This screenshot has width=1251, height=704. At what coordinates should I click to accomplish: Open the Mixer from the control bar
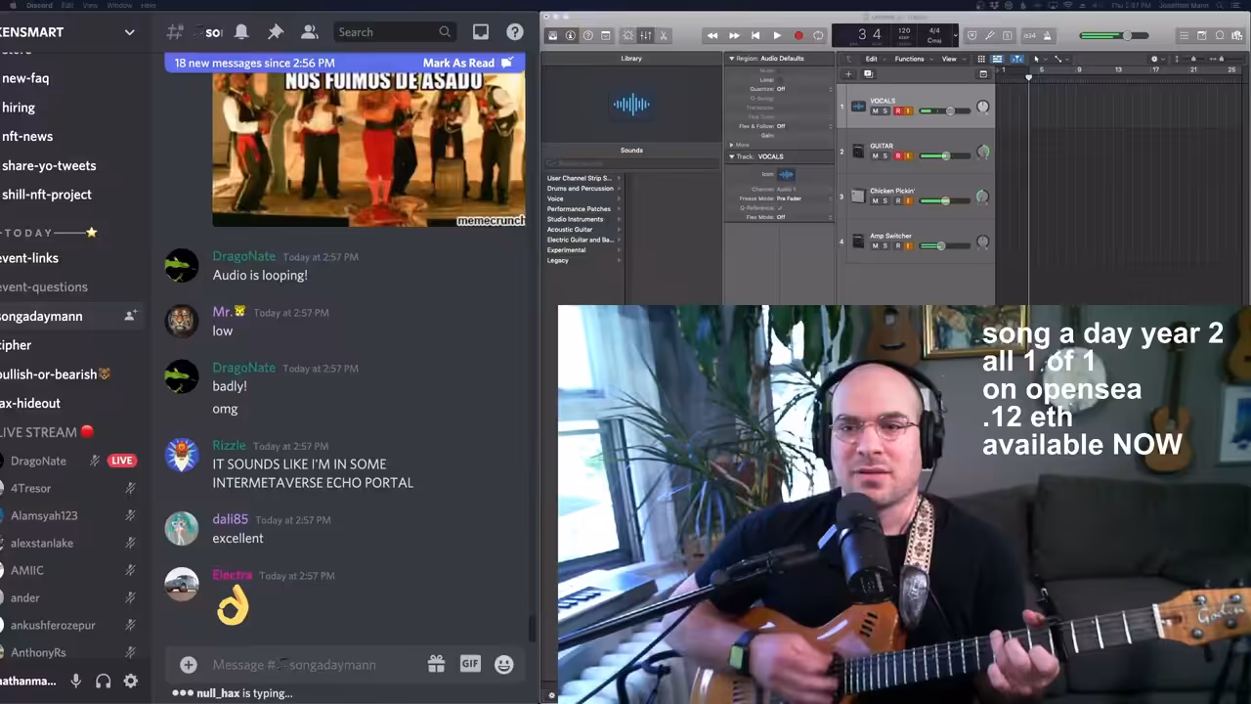646,35
